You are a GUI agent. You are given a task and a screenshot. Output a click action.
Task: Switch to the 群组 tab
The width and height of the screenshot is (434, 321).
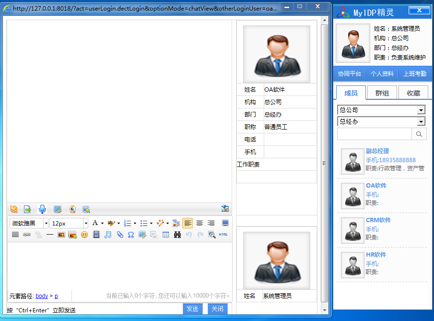click(x=382, y=93)
